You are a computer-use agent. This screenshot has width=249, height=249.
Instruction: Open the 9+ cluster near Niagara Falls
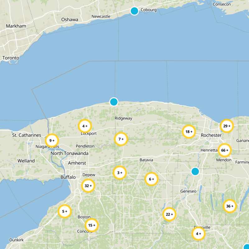point(52,141)
